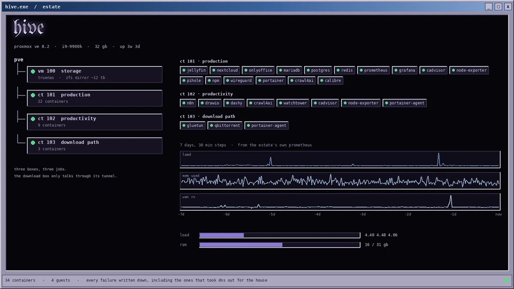Click the gluetun container chip
Viewport: 514px width, 289px height.
[193, 125]
